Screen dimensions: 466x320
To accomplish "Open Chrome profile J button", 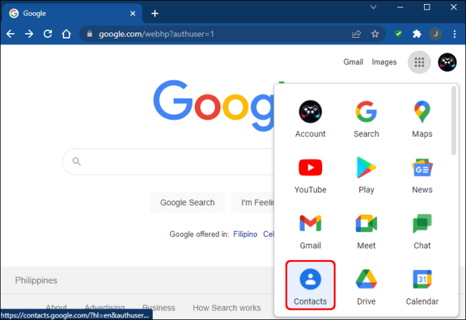I will pyautogui.click(x=436, y=34).
